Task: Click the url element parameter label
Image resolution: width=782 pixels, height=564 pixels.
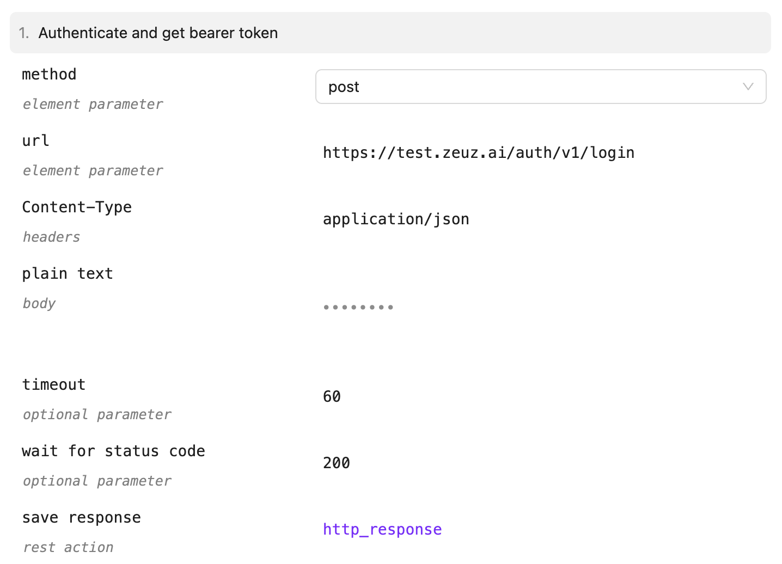Action: (x=93, y=170)
